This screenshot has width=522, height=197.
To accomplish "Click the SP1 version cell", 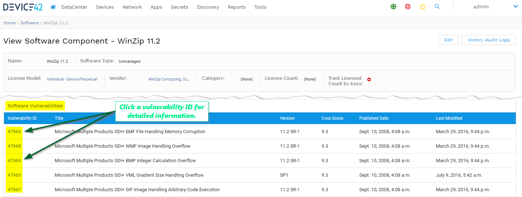I will point(284,175).
